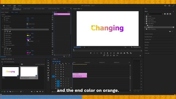This screenshot has height=99, width=176.
Task: Expand Audio Effects folder
Action: click(x=145, y=20)
